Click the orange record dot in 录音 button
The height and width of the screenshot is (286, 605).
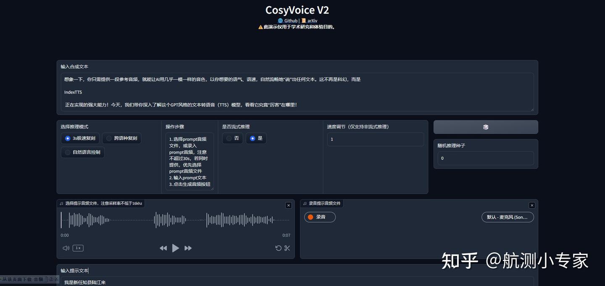[x=311, y=217]
